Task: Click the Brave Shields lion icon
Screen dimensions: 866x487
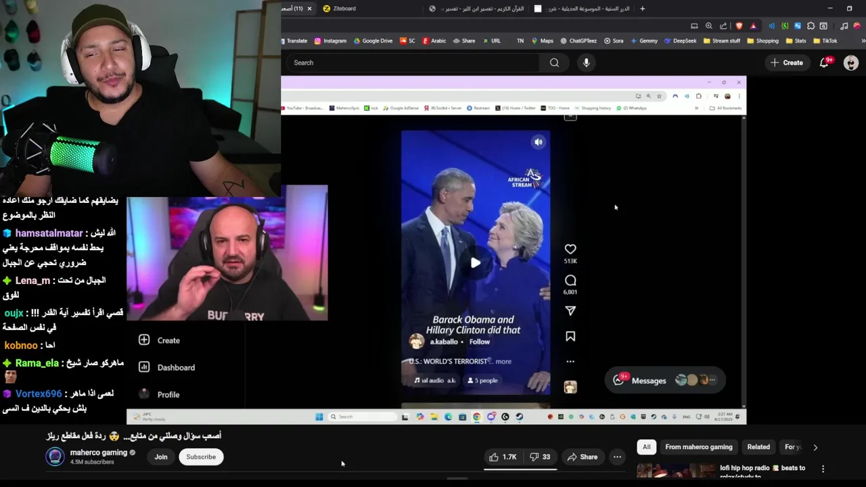Action: 739,26
